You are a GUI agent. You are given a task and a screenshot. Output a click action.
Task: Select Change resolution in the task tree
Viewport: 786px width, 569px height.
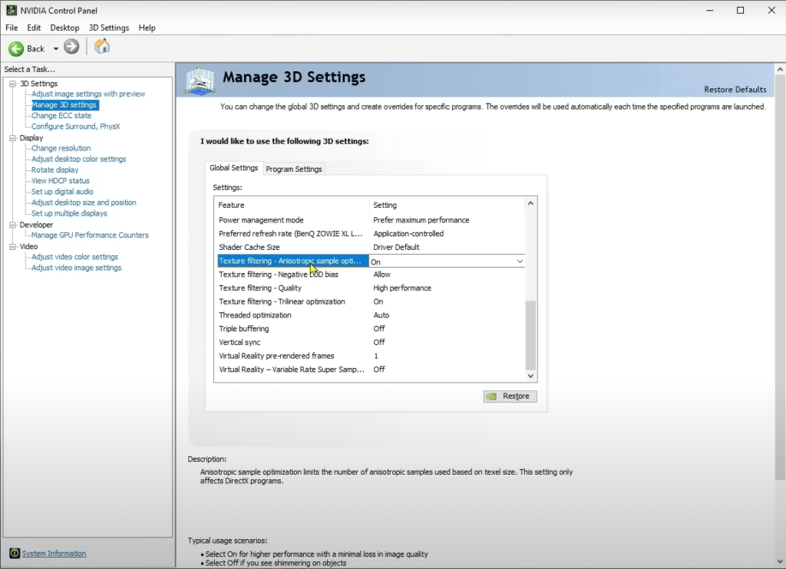pos(61,148)
